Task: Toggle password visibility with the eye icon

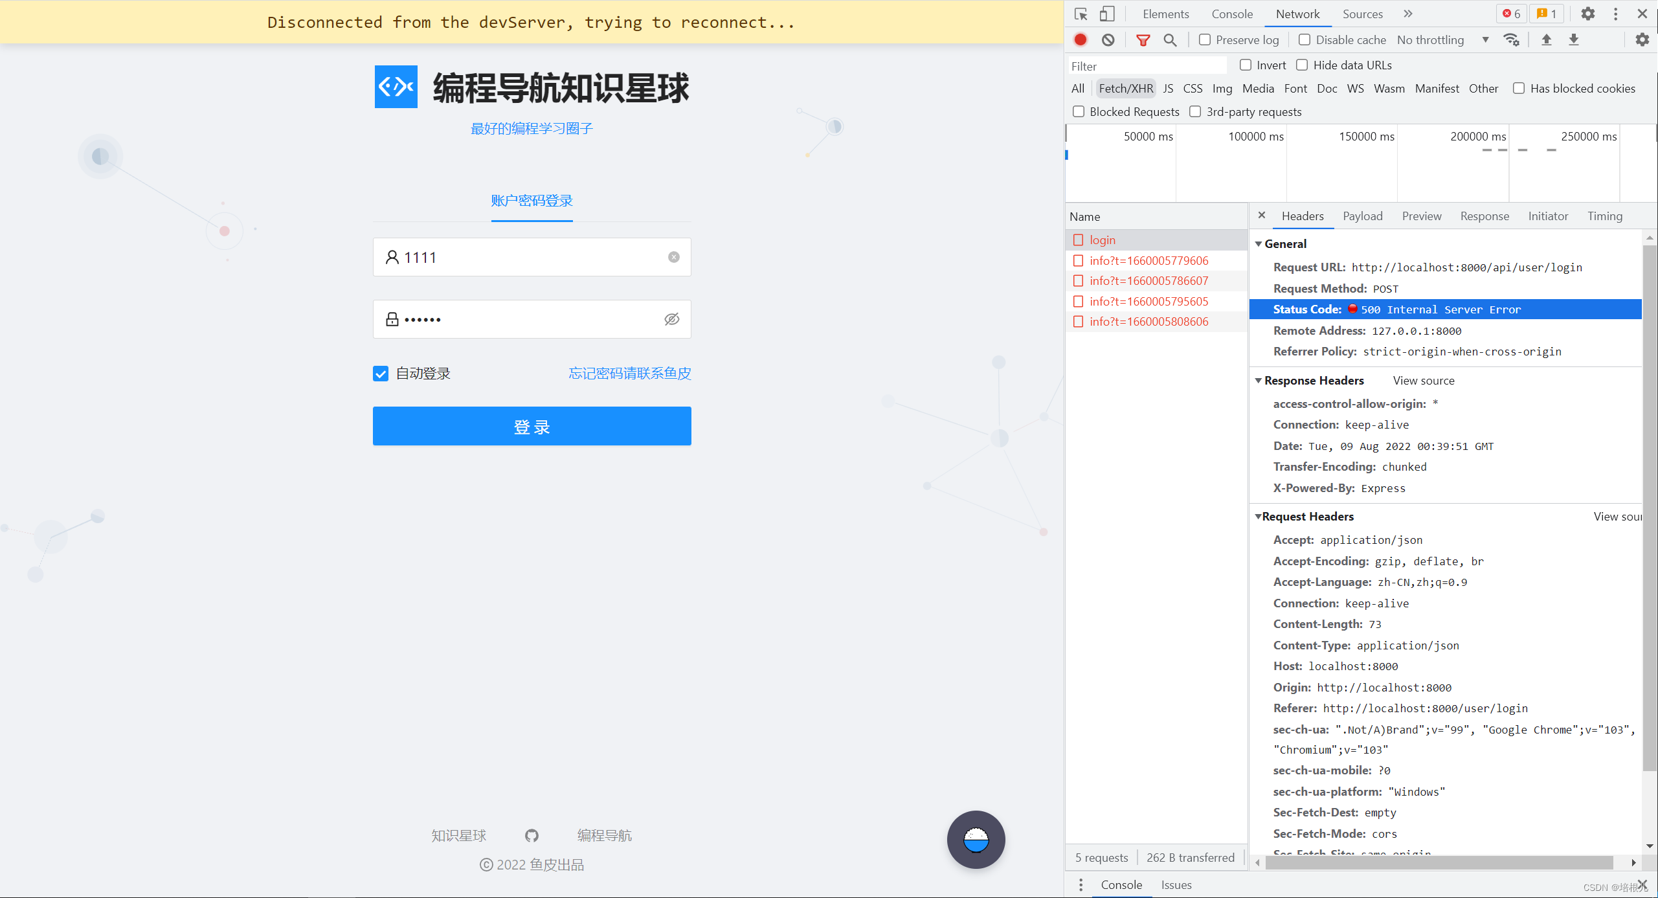Action: click(x=672, y=319)
